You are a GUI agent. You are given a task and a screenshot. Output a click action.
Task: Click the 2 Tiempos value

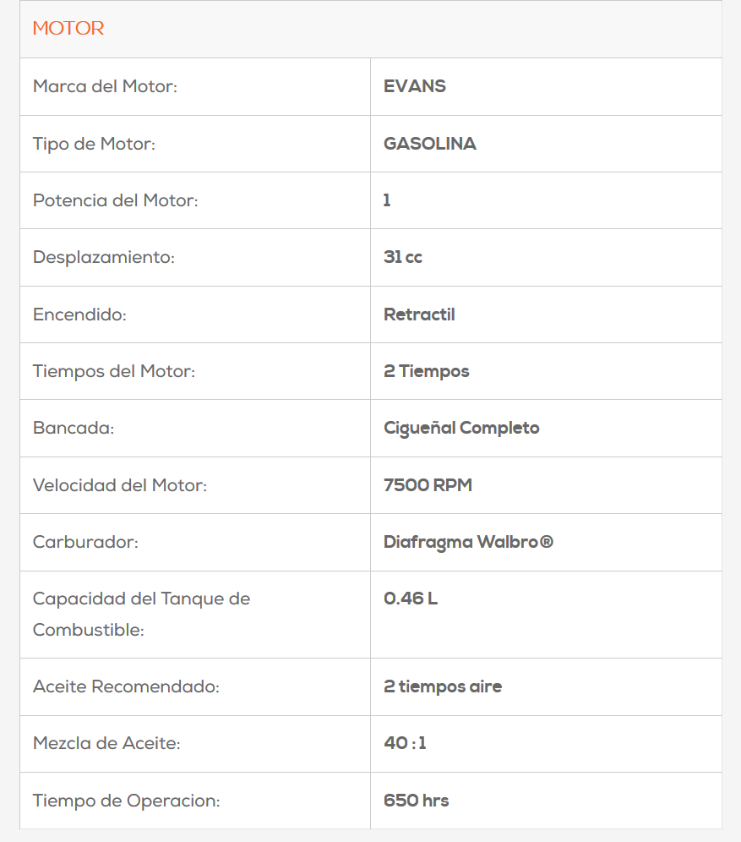pyautogui.click(x=426, y=371)
